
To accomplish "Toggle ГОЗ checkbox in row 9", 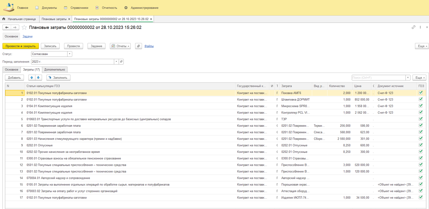I will click(x=421, y=145).
